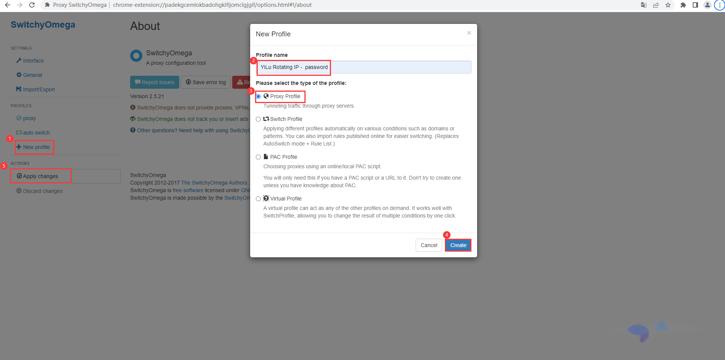This screenshot has width=725, height=360.
Task: Select the auto switch profile in sidebar
Action: (x=33, y=133)
